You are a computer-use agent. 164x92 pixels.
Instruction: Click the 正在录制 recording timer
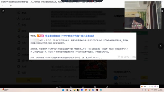click(x=82, y=1)
